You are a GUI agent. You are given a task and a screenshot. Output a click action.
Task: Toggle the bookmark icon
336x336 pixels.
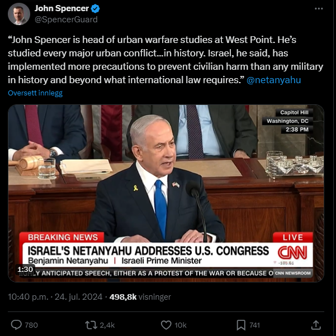click(x=241, y=325)
